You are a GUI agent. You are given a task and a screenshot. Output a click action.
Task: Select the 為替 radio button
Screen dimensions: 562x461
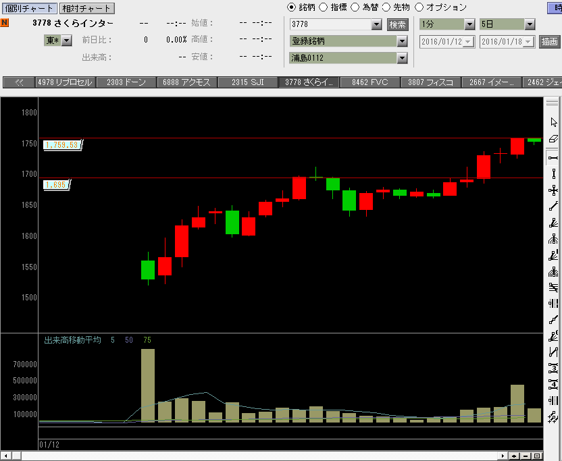[355, 7]
